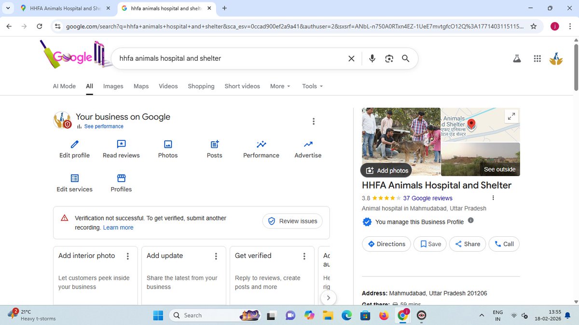Start voice search with microphone icon
Viewport: 579px width, 325px height.
[x=372, y=58]
